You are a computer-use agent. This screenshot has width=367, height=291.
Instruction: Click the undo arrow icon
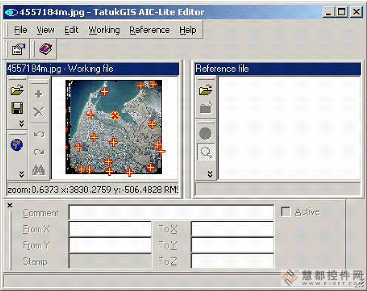(39, 134)
